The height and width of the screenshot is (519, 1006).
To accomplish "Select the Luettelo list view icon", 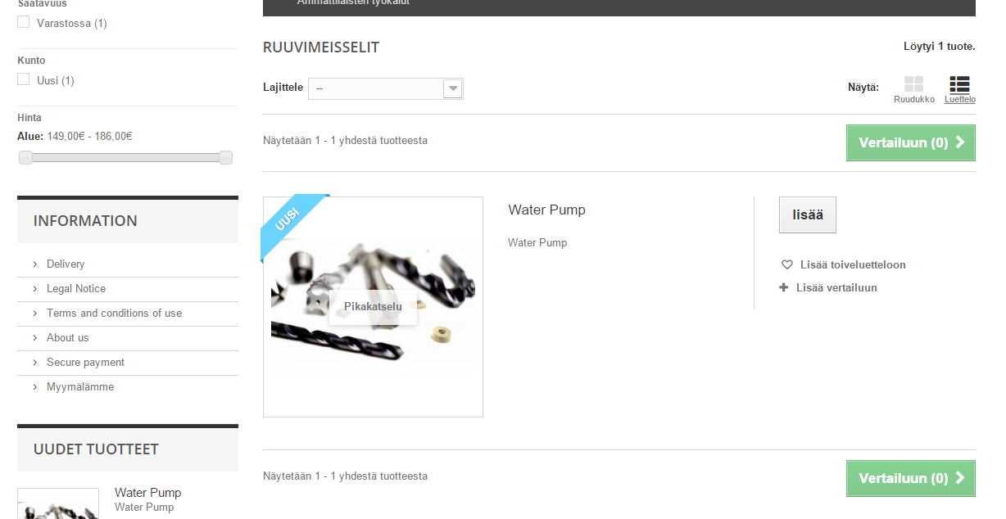I will pos(959,84).
